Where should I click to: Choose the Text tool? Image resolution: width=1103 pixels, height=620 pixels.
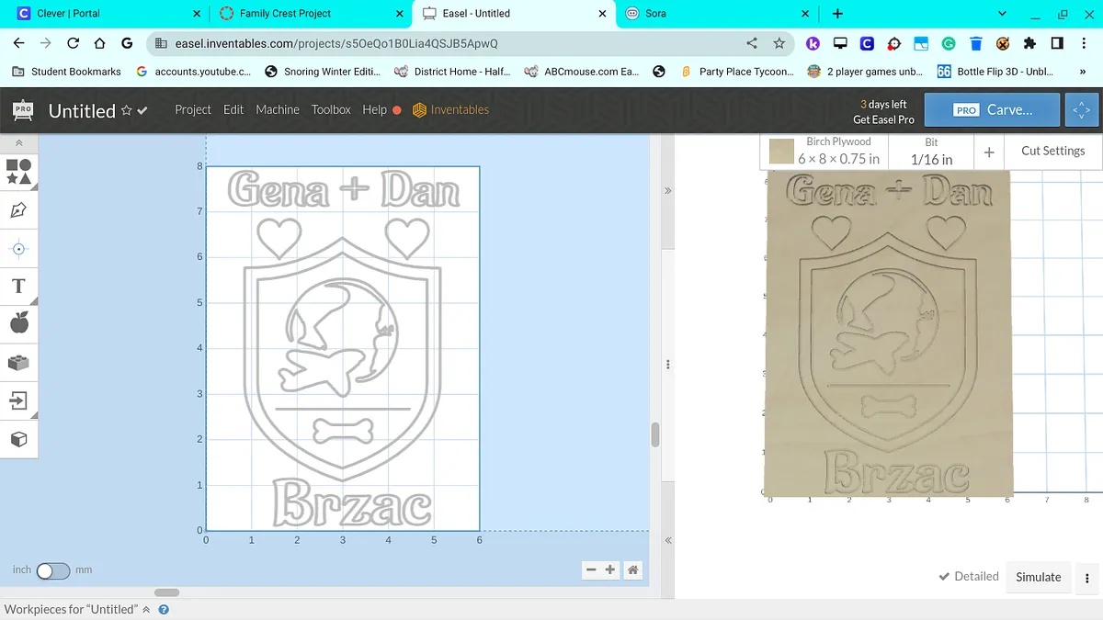click(18, 286)
